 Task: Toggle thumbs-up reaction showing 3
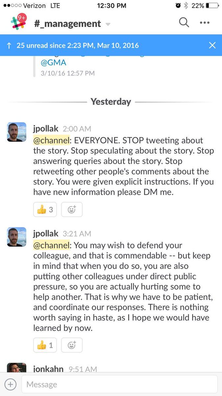point(45,210)
